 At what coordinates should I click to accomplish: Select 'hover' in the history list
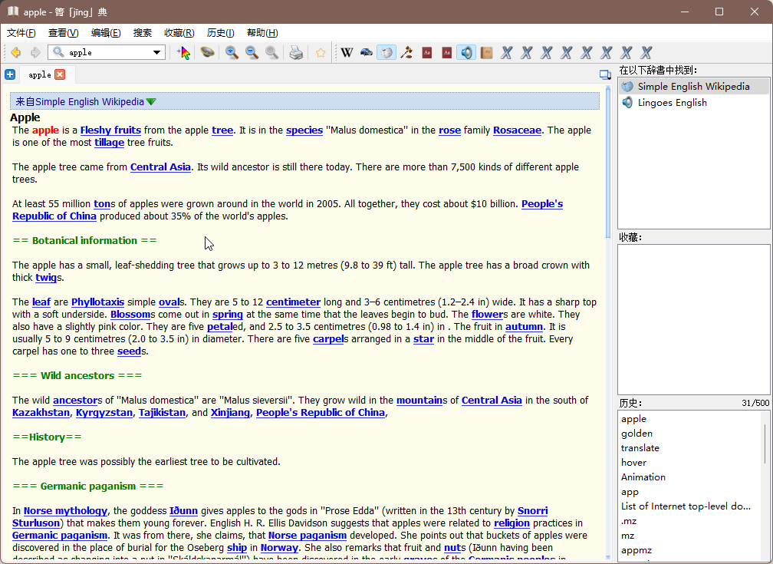[690, 463]
